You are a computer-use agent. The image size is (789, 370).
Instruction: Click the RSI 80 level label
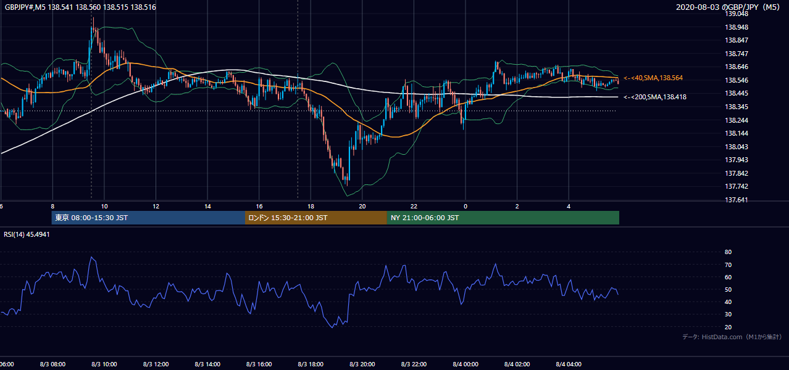click(728, 252)
